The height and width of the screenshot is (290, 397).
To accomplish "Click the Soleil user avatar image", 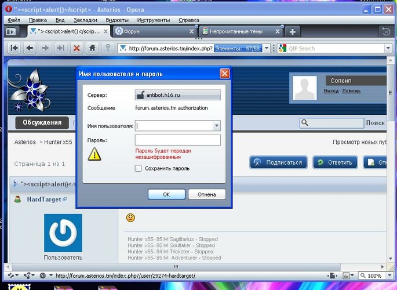I will coord(305,88).
